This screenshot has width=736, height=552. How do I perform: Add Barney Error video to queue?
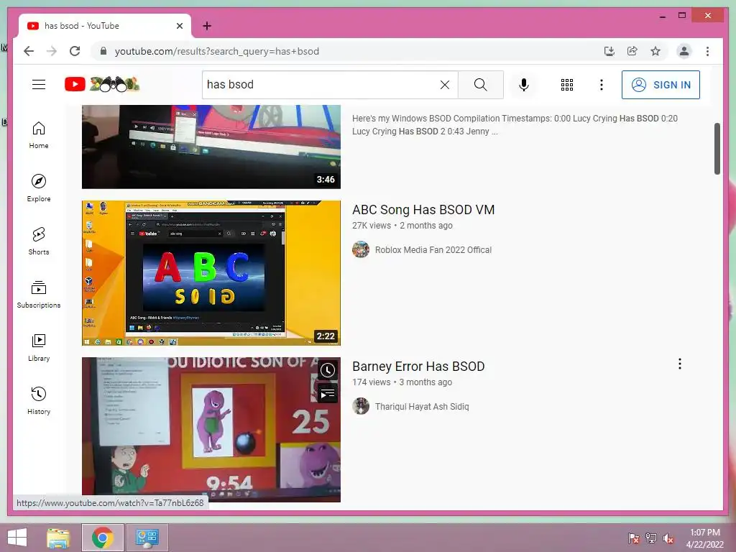328,393
